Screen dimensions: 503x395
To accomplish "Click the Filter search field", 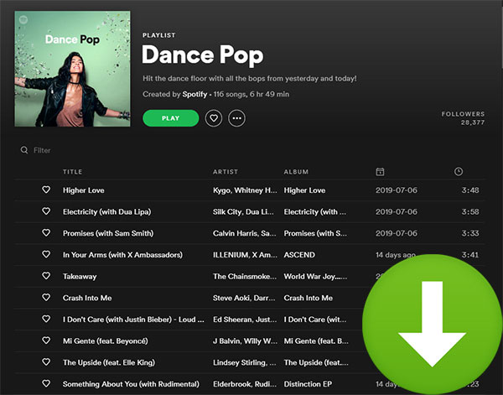I will pyautogui.click(x=42, y=150).
